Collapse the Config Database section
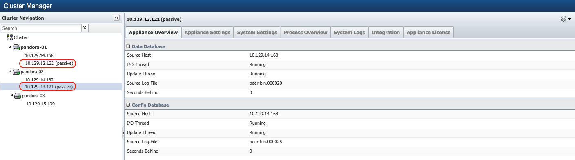Image resolution: width=575 pixels, height=160 pixels. 128,105
